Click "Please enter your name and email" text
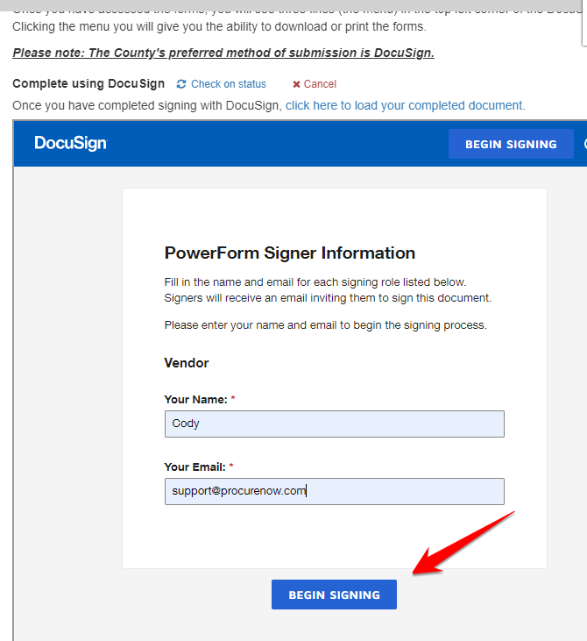This screenshot has height=641, width=587. point(325,325)
